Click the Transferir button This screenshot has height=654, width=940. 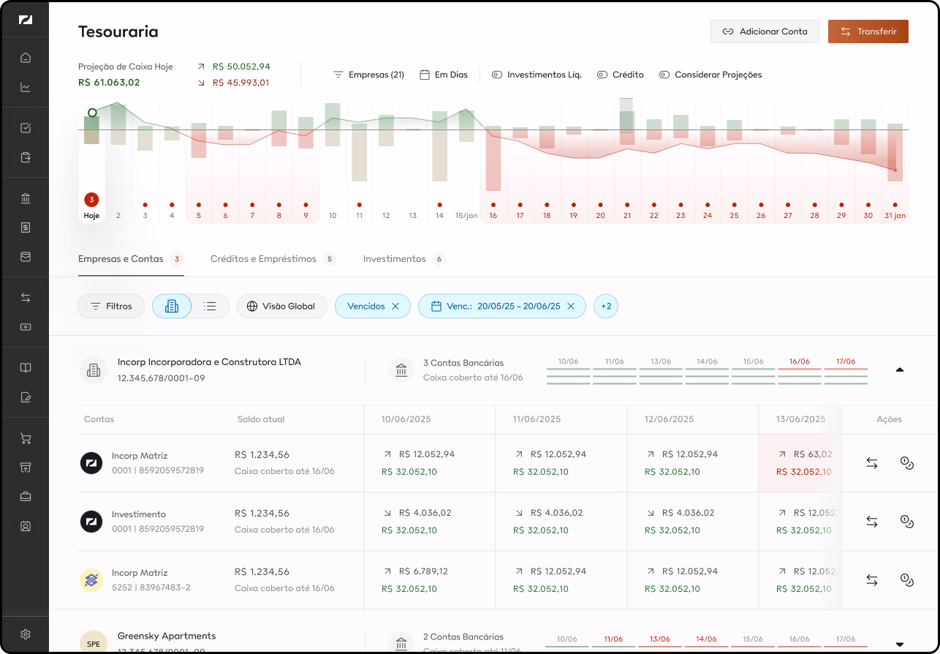coord(868,31)
